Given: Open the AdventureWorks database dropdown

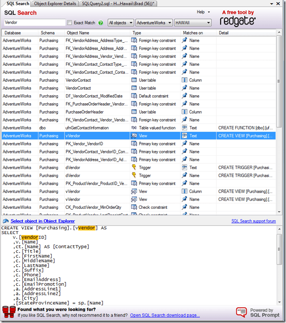Looking at the screenshot, I should click(153, 23).
